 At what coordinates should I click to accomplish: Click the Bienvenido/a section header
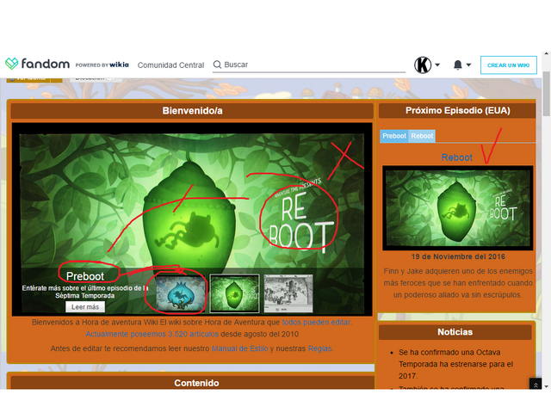192,111
